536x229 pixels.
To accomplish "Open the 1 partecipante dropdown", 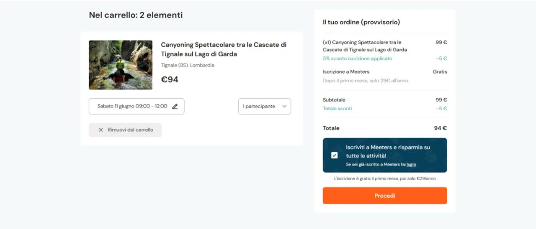I will (x=264, y=107).
